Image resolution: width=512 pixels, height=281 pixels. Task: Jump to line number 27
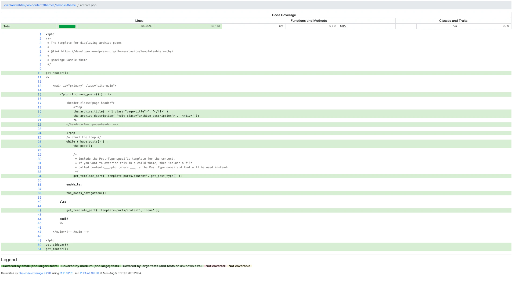[x=39, y=146]
